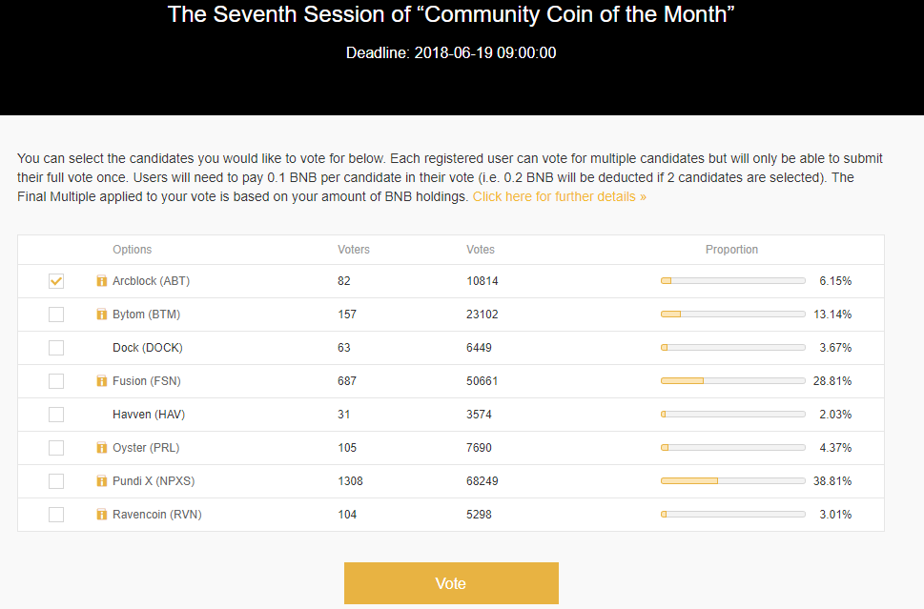Uncheck the Arcblock (ABT) checkbox
Image resolution: width=924 pixels, height=609 pixels.
point(56,281)
